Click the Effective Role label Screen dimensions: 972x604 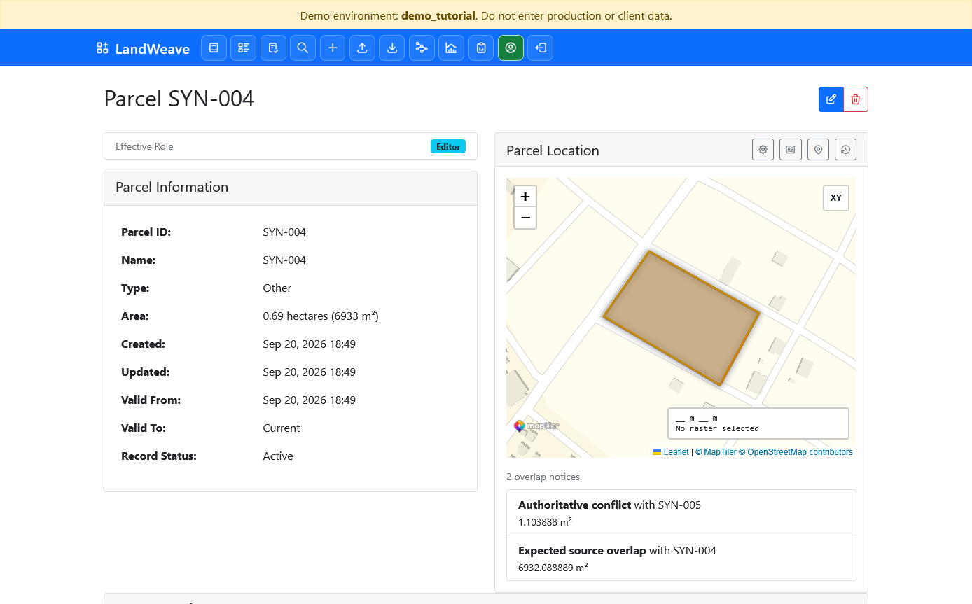click(144, 146)
